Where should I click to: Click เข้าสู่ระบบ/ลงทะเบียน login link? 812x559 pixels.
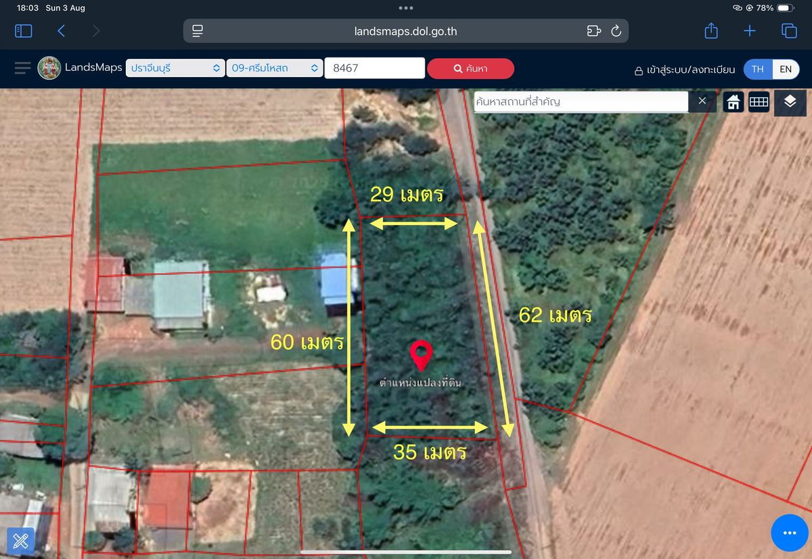(x=684, y=70)
